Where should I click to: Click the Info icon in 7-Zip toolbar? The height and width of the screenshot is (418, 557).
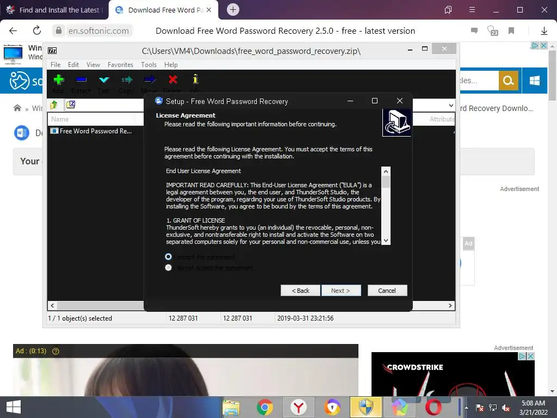tap(195, 79)
